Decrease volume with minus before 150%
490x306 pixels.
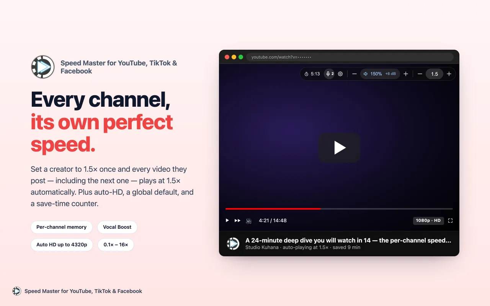pos(354,74)
